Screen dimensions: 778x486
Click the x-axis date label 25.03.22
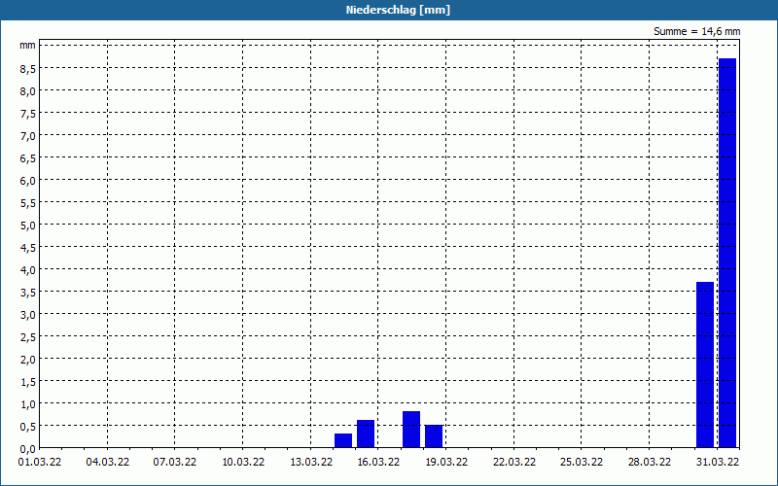click(x=582, y=462)
